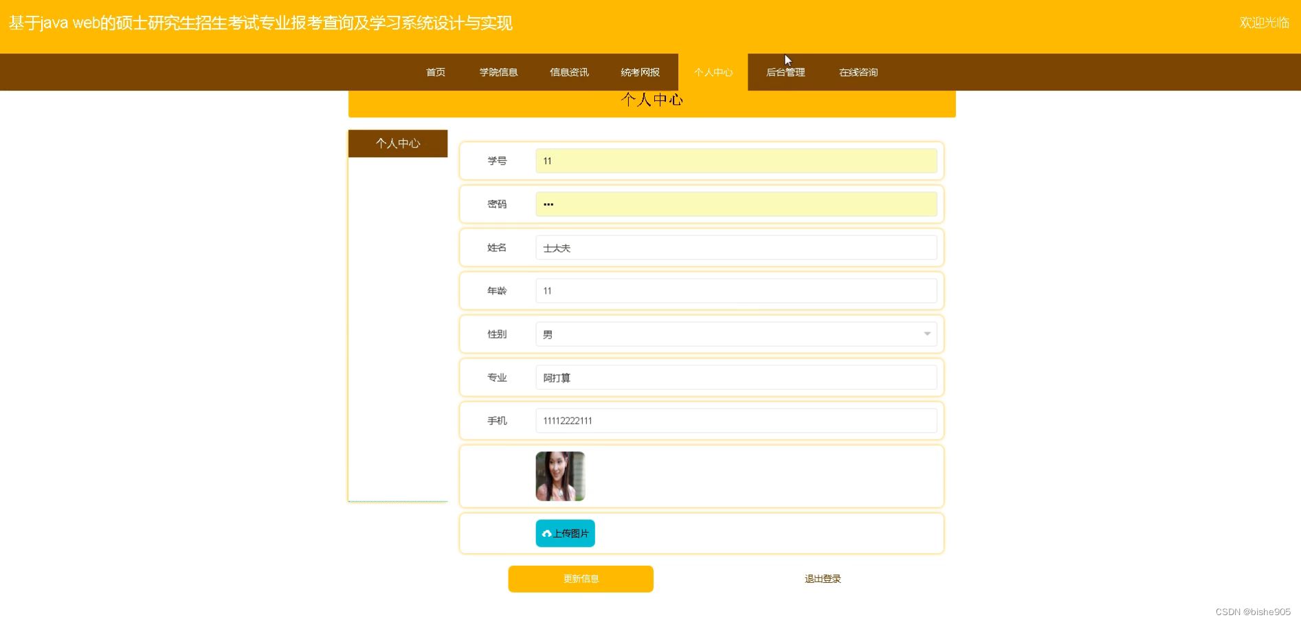Go to the 信息资讯 section
The height and width of the screenshot is (622, 1301).
(569, 72)
